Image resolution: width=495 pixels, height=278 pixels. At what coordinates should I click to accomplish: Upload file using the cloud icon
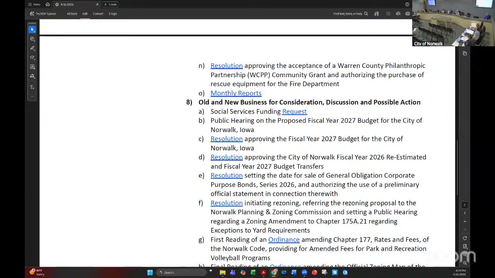pos(398,14)
